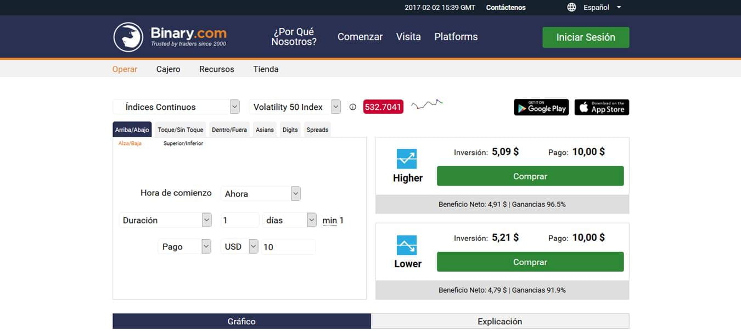Open the USD currency dropdown
The height and width of the screenshot is (331, 741).
coord(239,246)
